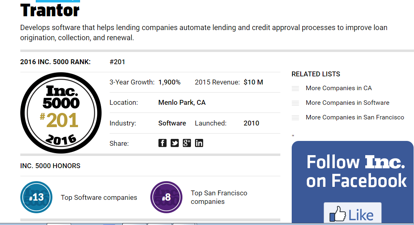Click the Menlo Park, CA location value
Image resolution: width=414 pixels, height=225 pixels.
(x=182, y=103)
